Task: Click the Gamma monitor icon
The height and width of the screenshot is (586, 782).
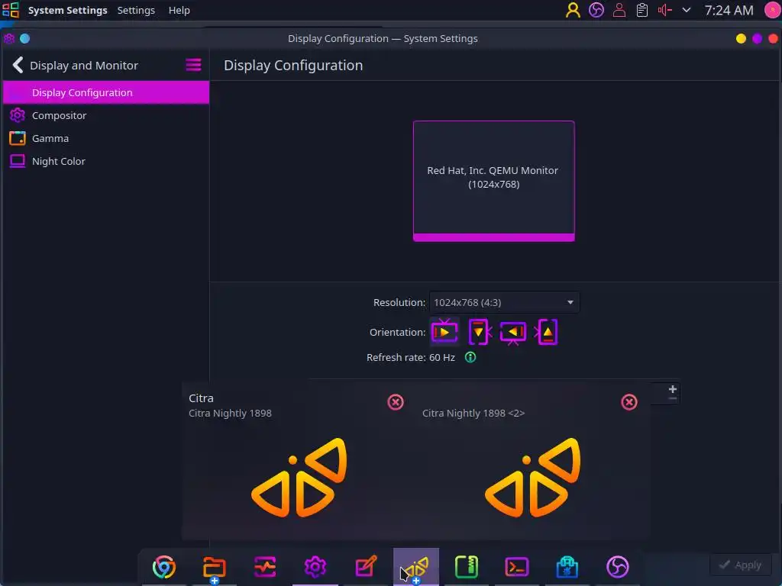Action: click(x=18, y=138)
